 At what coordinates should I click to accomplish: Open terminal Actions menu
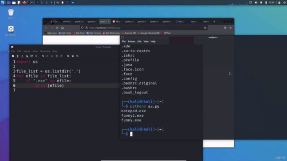131,42
